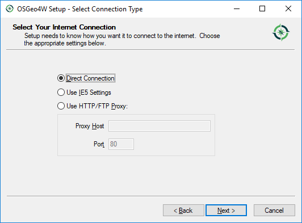Click the Port number field showing 80

tap(121, 144)
